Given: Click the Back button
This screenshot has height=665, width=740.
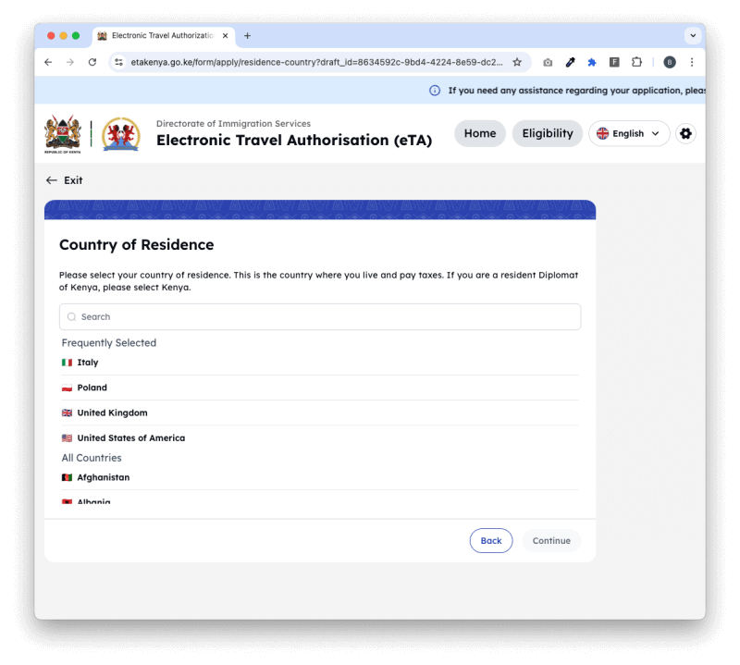Looking at the screenshot, I should pos(491,541).
